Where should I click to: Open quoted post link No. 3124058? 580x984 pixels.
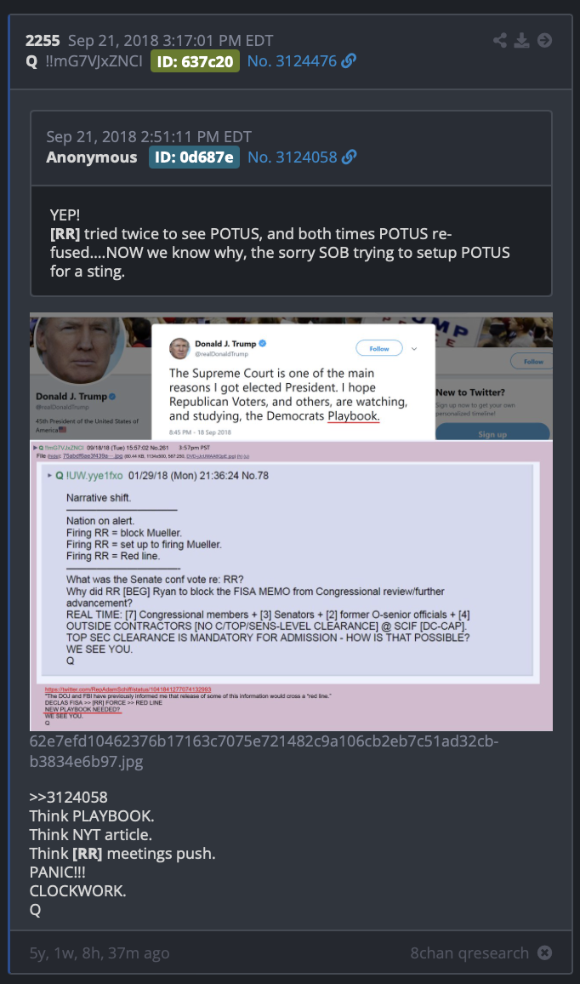pyautogui.click(x=293, y=157)
